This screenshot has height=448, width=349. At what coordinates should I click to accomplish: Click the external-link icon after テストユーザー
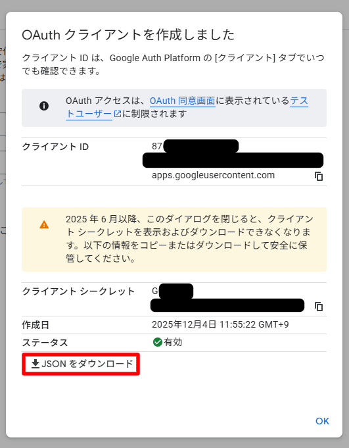click(118, 114)
